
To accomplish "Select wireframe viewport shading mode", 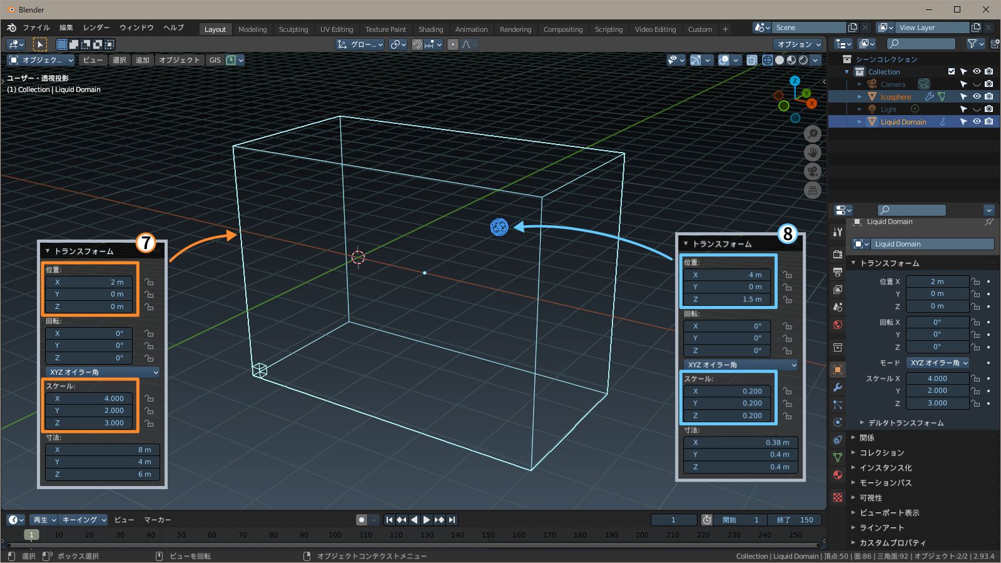I will [768, 60].
